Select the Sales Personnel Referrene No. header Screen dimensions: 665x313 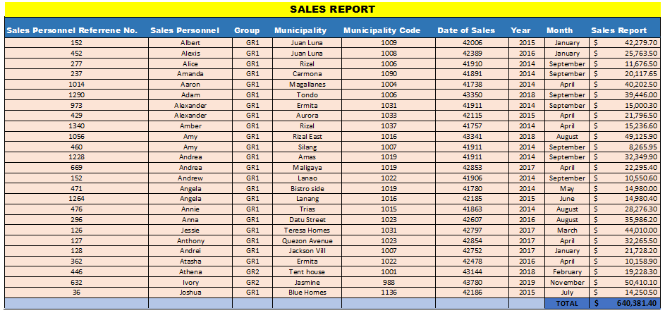pyautogui.click(x=71, y=30)
